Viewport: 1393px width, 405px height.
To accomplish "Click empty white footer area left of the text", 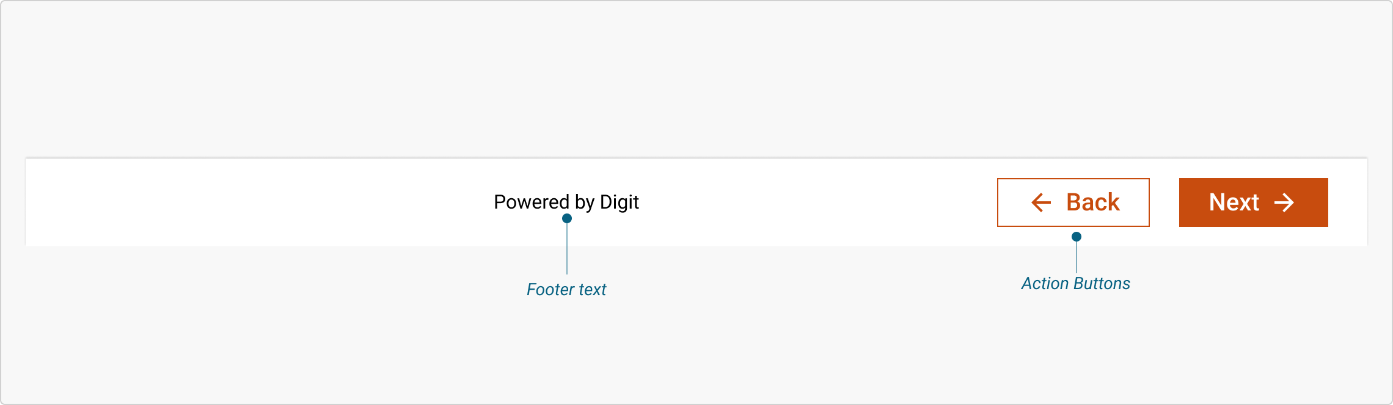I will 244,202.
